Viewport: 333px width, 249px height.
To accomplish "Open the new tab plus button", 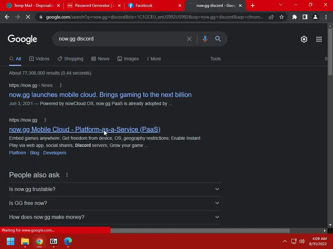I will (x=252, y=6).
